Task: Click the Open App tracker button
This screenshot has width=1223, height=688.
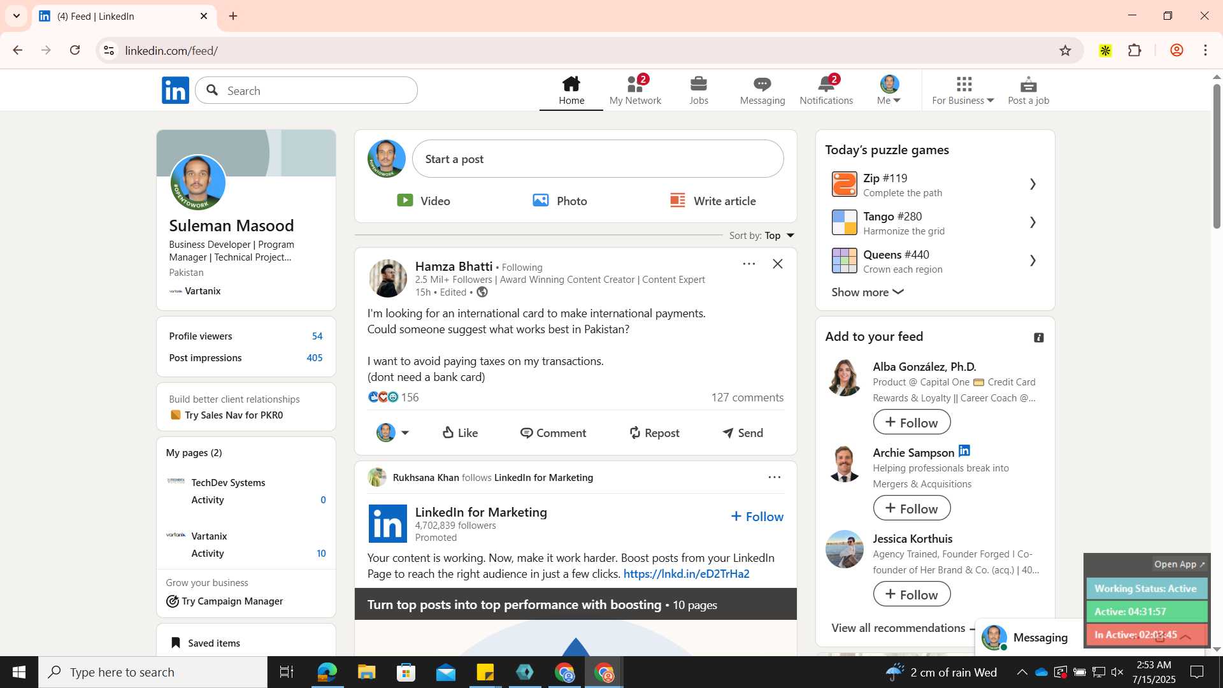Action: click(1179, 564)
